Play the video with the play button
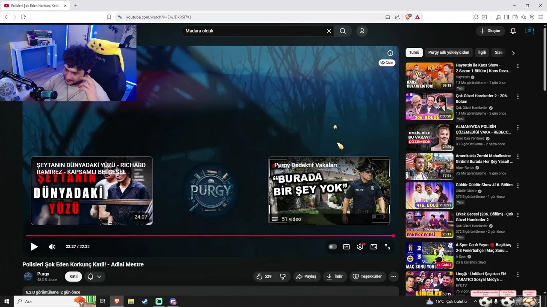 pyautogui.click(x=34, y=246)
